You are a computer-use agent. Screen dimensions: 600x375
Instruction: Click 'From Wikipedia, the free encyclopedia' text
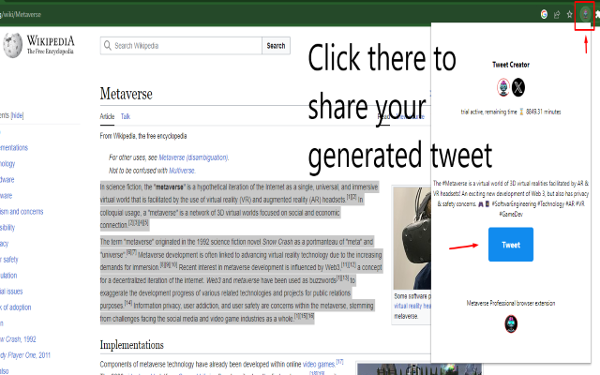tap(143, 136)
